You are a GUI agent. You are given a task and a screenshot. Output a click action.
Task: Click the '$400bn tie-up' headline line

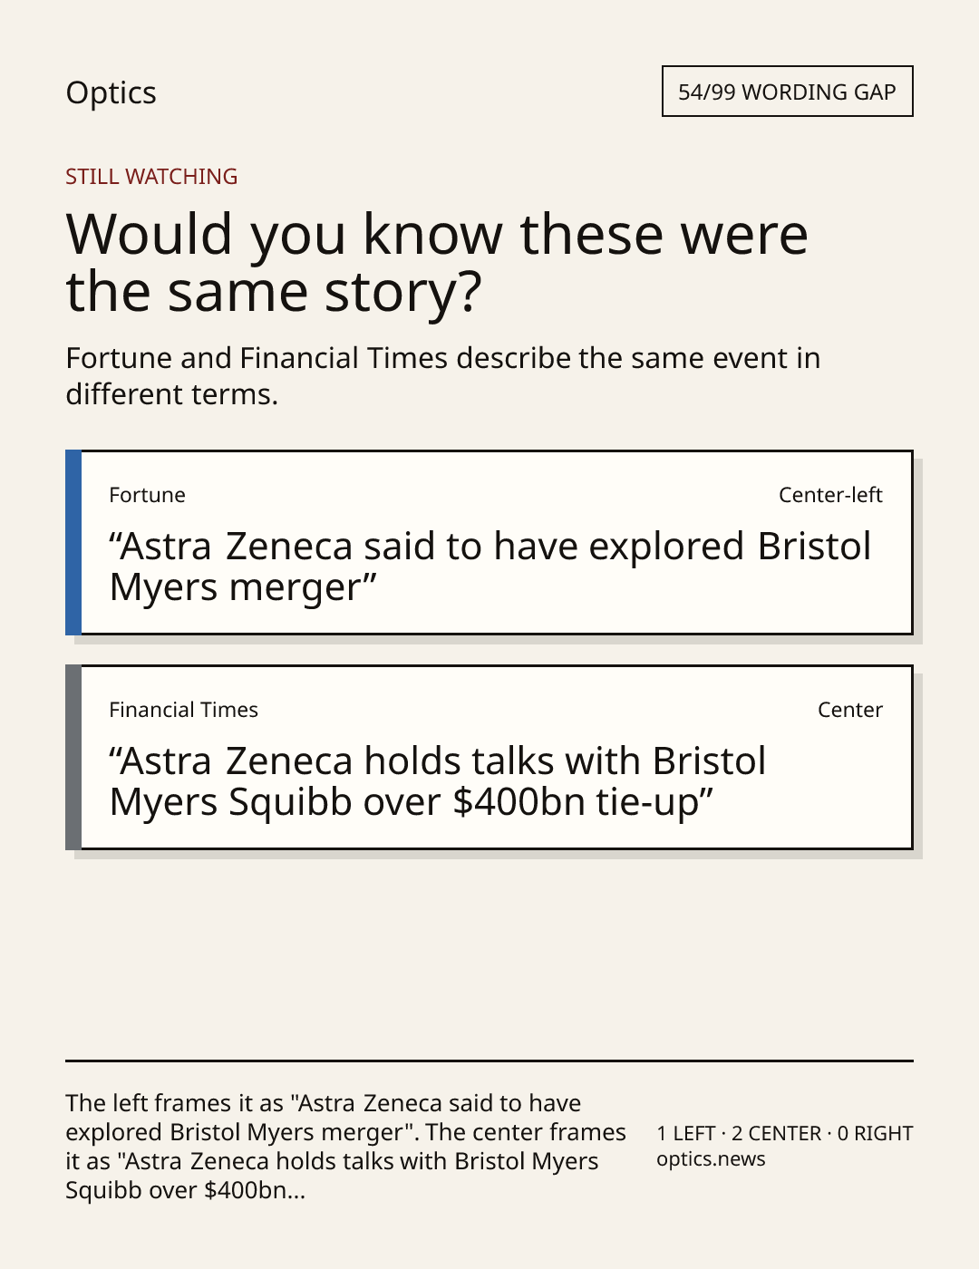click(x=412, y=803)
